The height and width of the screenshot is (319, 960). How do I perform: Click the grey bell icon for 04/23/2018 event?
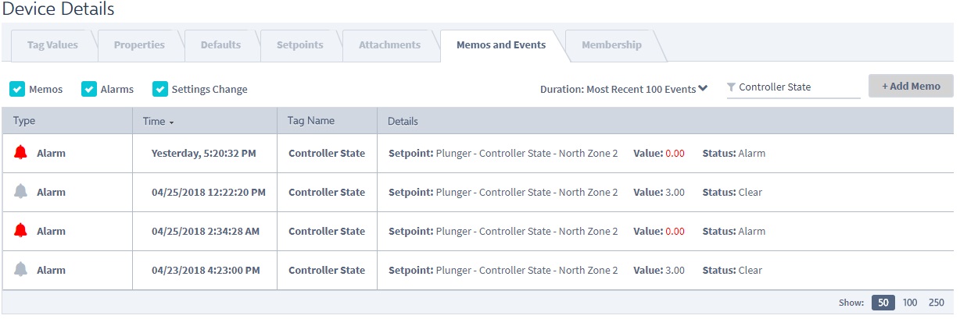(x=21, y=270)
